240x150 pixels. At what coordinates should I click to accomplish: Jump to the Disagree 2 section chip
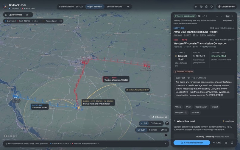pyautogui.click(x=181, y=112)
